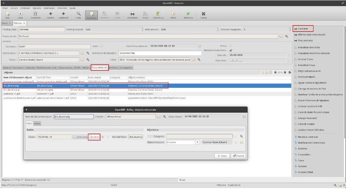346x189 pixels.
Task: Switch to the Documents rel. tab
Action: (x=99, y=68)
